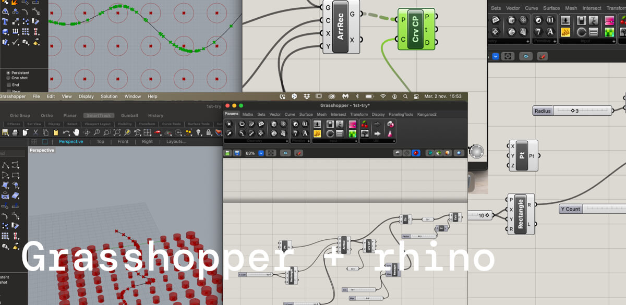Open the Viewport Layout toolbar tab in Rhino

pos(98,124)
